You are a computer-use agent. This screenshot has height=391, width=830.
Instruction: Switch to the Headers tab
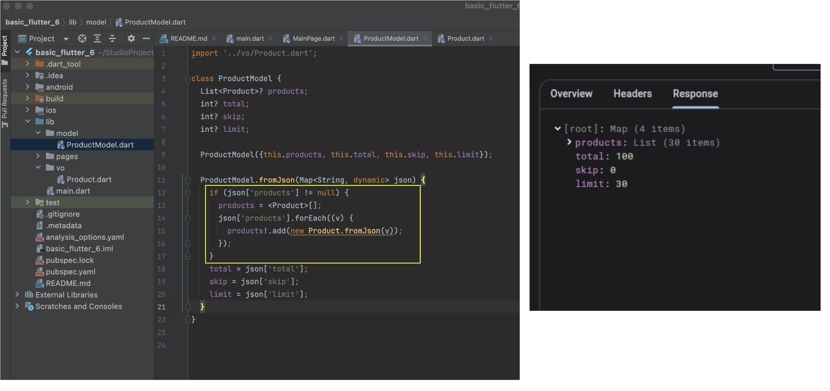point(632,94)
